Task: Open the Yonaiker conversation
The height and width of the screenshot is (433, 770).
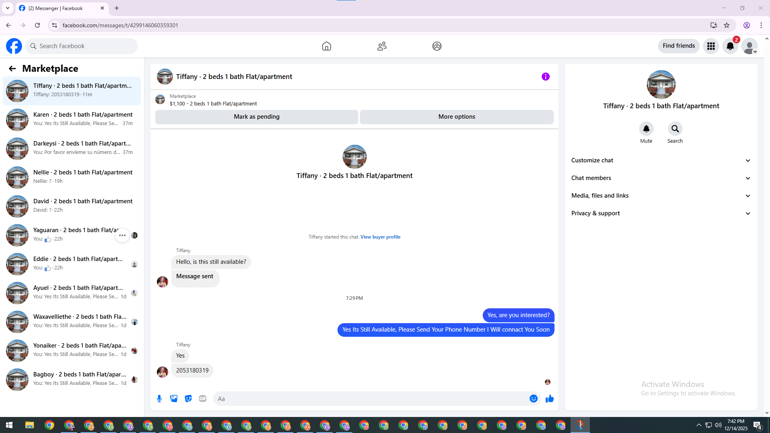Action: point(72,351)
